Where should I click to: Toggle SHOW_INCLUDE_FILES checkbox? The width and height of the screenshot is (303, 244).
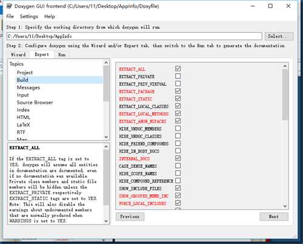[178, 188]
